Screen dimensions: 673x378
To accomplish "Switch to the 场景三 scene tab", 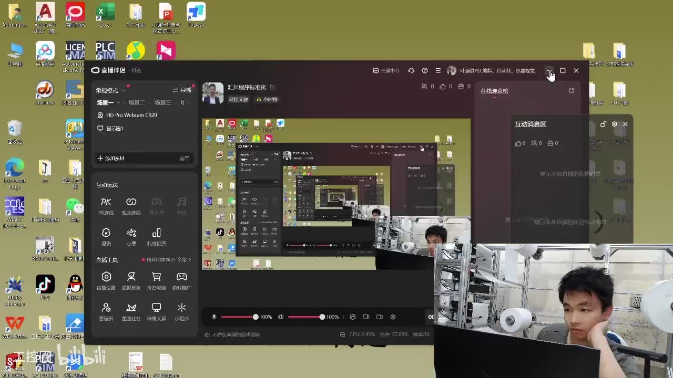I will click(162, 102).
